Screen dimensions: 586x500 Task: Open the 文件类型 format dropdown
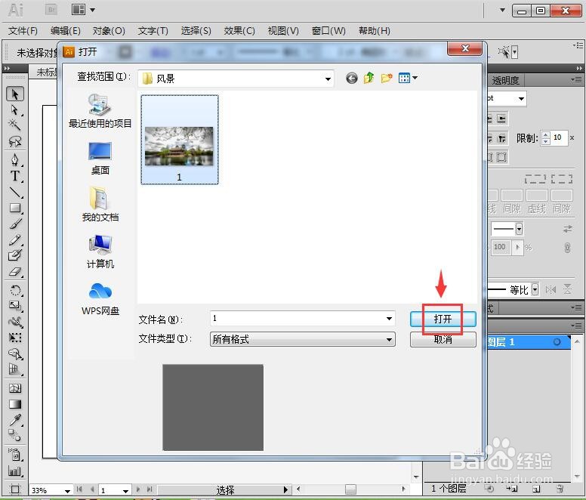coord(389,340)
